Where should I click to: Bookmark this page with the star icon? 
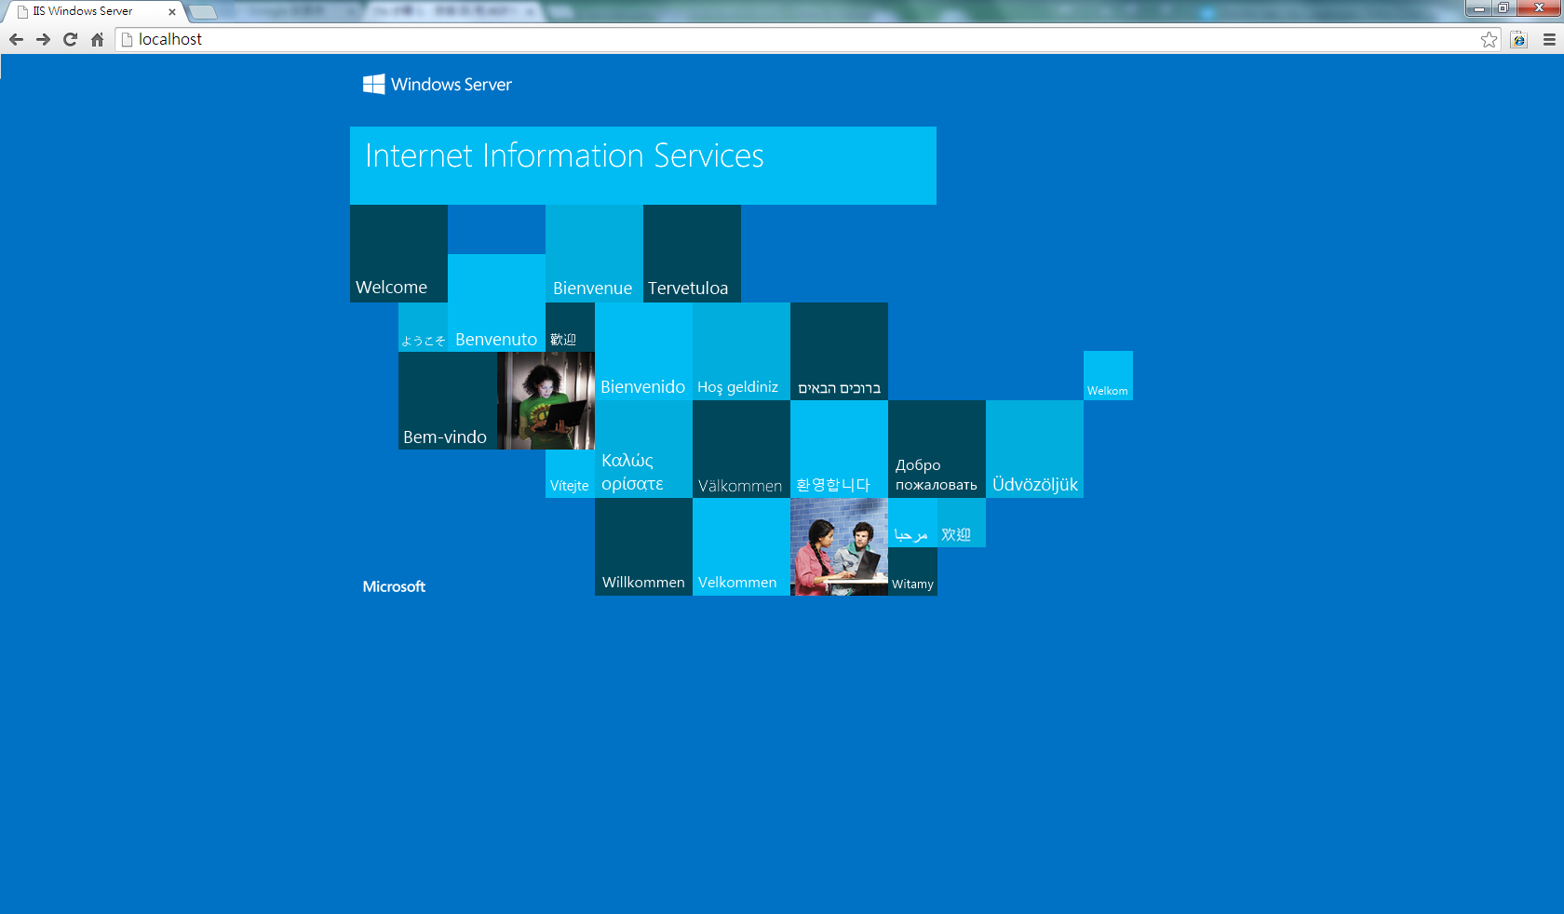coord(1490,39)
